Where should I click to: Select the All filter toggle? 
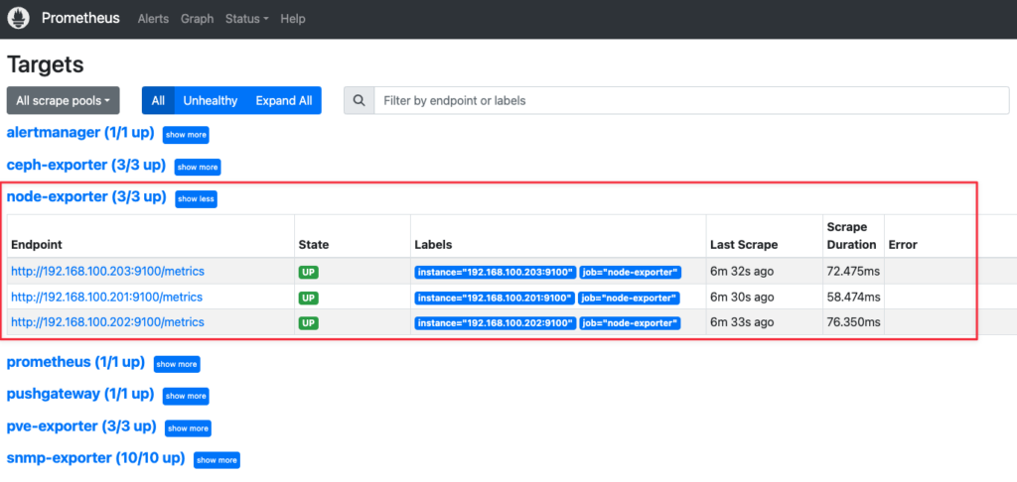pyautogui.click(x=158, y=100)
